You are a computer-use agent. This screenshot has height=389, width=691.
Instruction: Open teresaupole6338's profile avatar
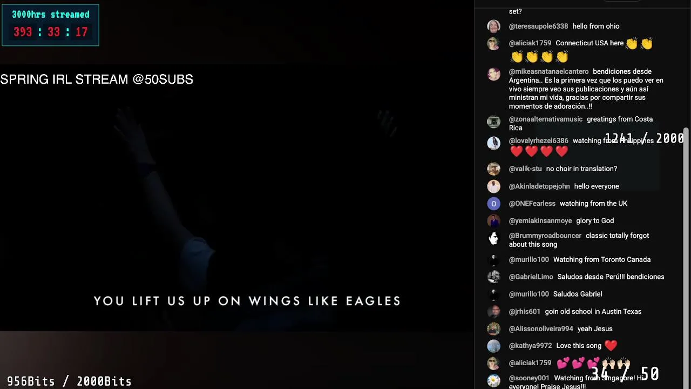[x=493, y=26]
